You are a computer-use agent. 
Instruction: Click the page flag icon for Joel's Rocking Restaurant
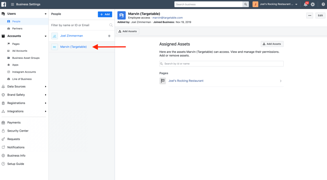point(163,81)
